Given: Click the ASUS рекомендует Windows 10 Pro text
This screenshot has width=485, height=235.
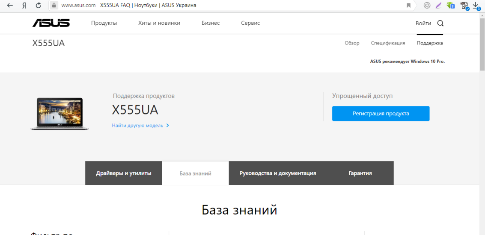Looking at the screenshot, I should (408, 61).
